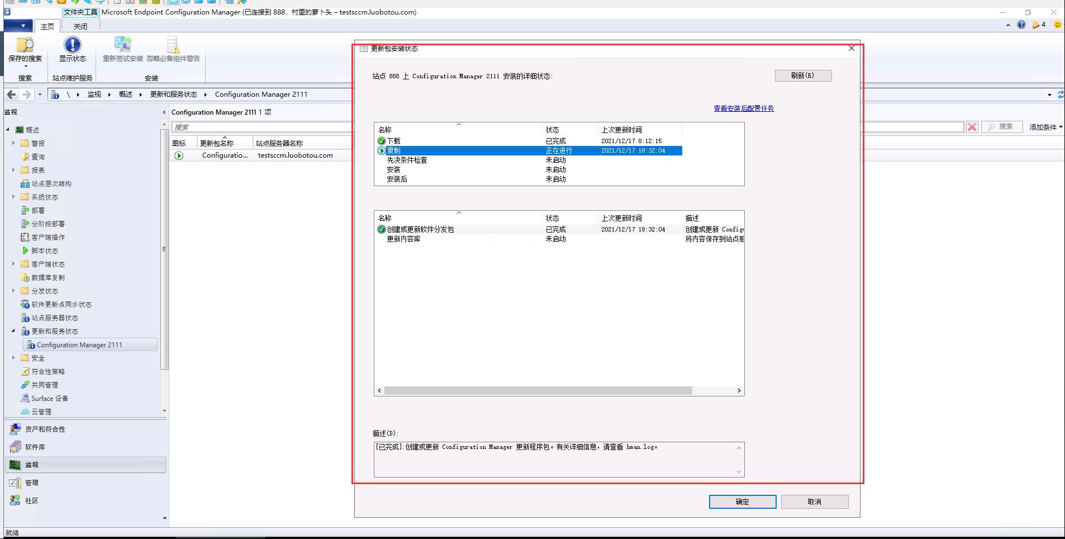Expand the Reporting (报表) tree node

pyautogui.click(x=13, y=170)
